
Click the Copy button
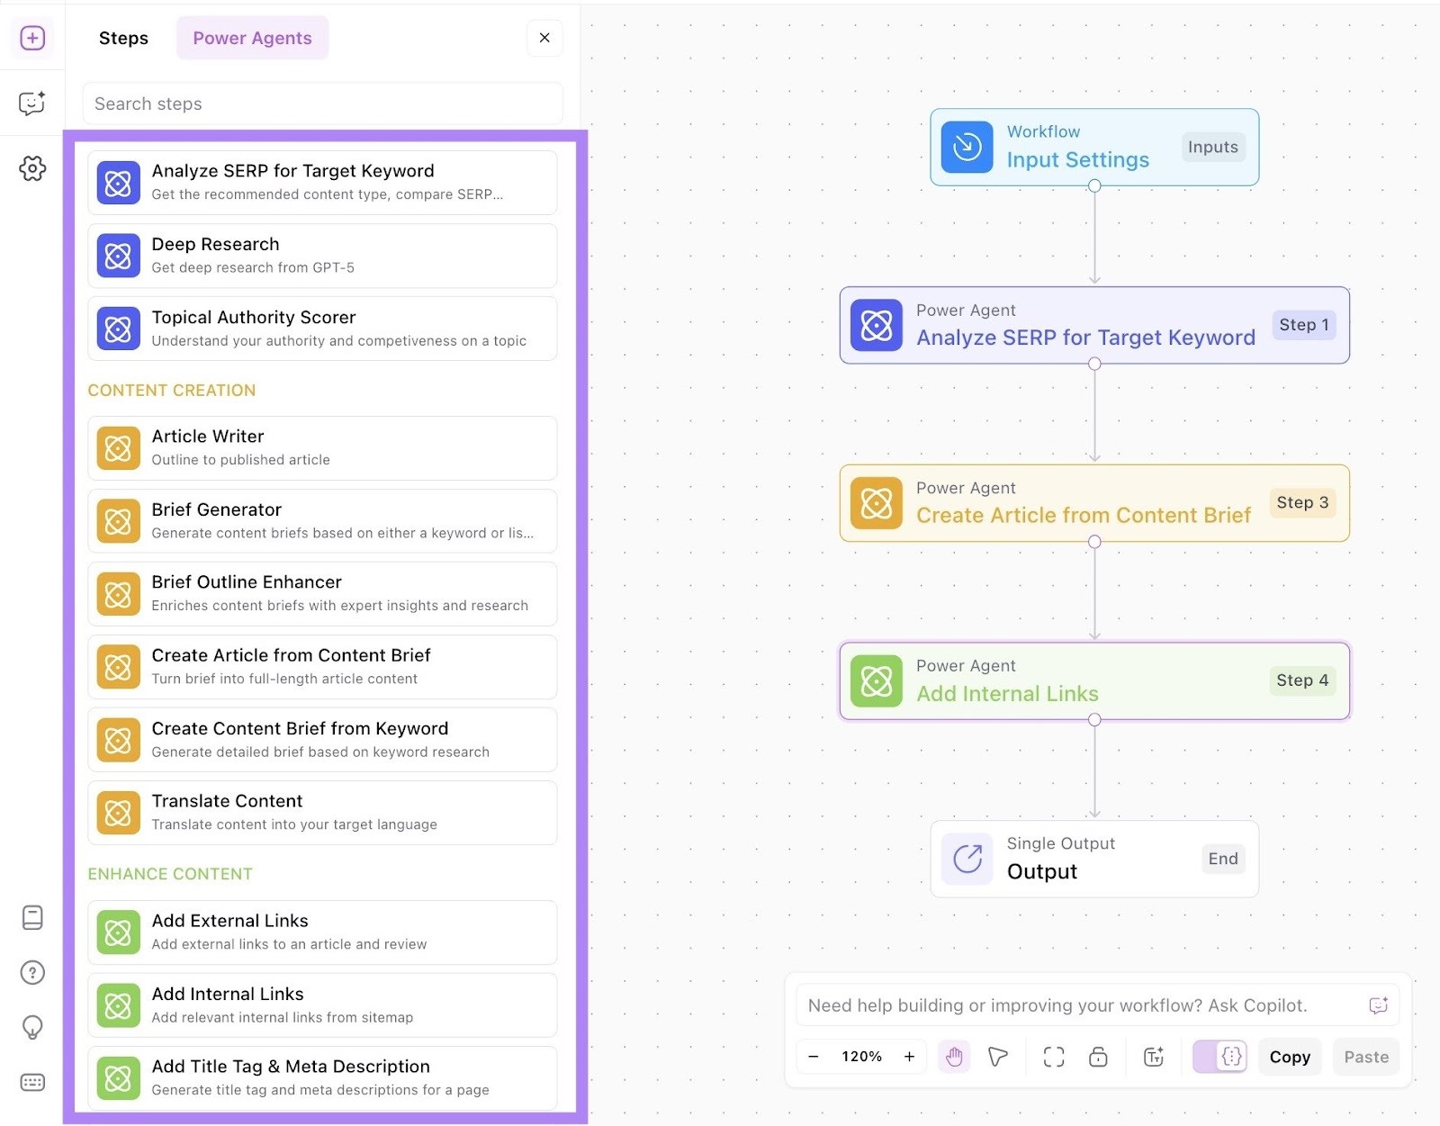[x=1289, y=1057]
